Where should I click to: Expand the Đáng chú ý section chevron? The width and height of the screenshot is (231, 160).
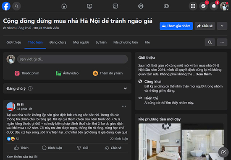(125, 88)
